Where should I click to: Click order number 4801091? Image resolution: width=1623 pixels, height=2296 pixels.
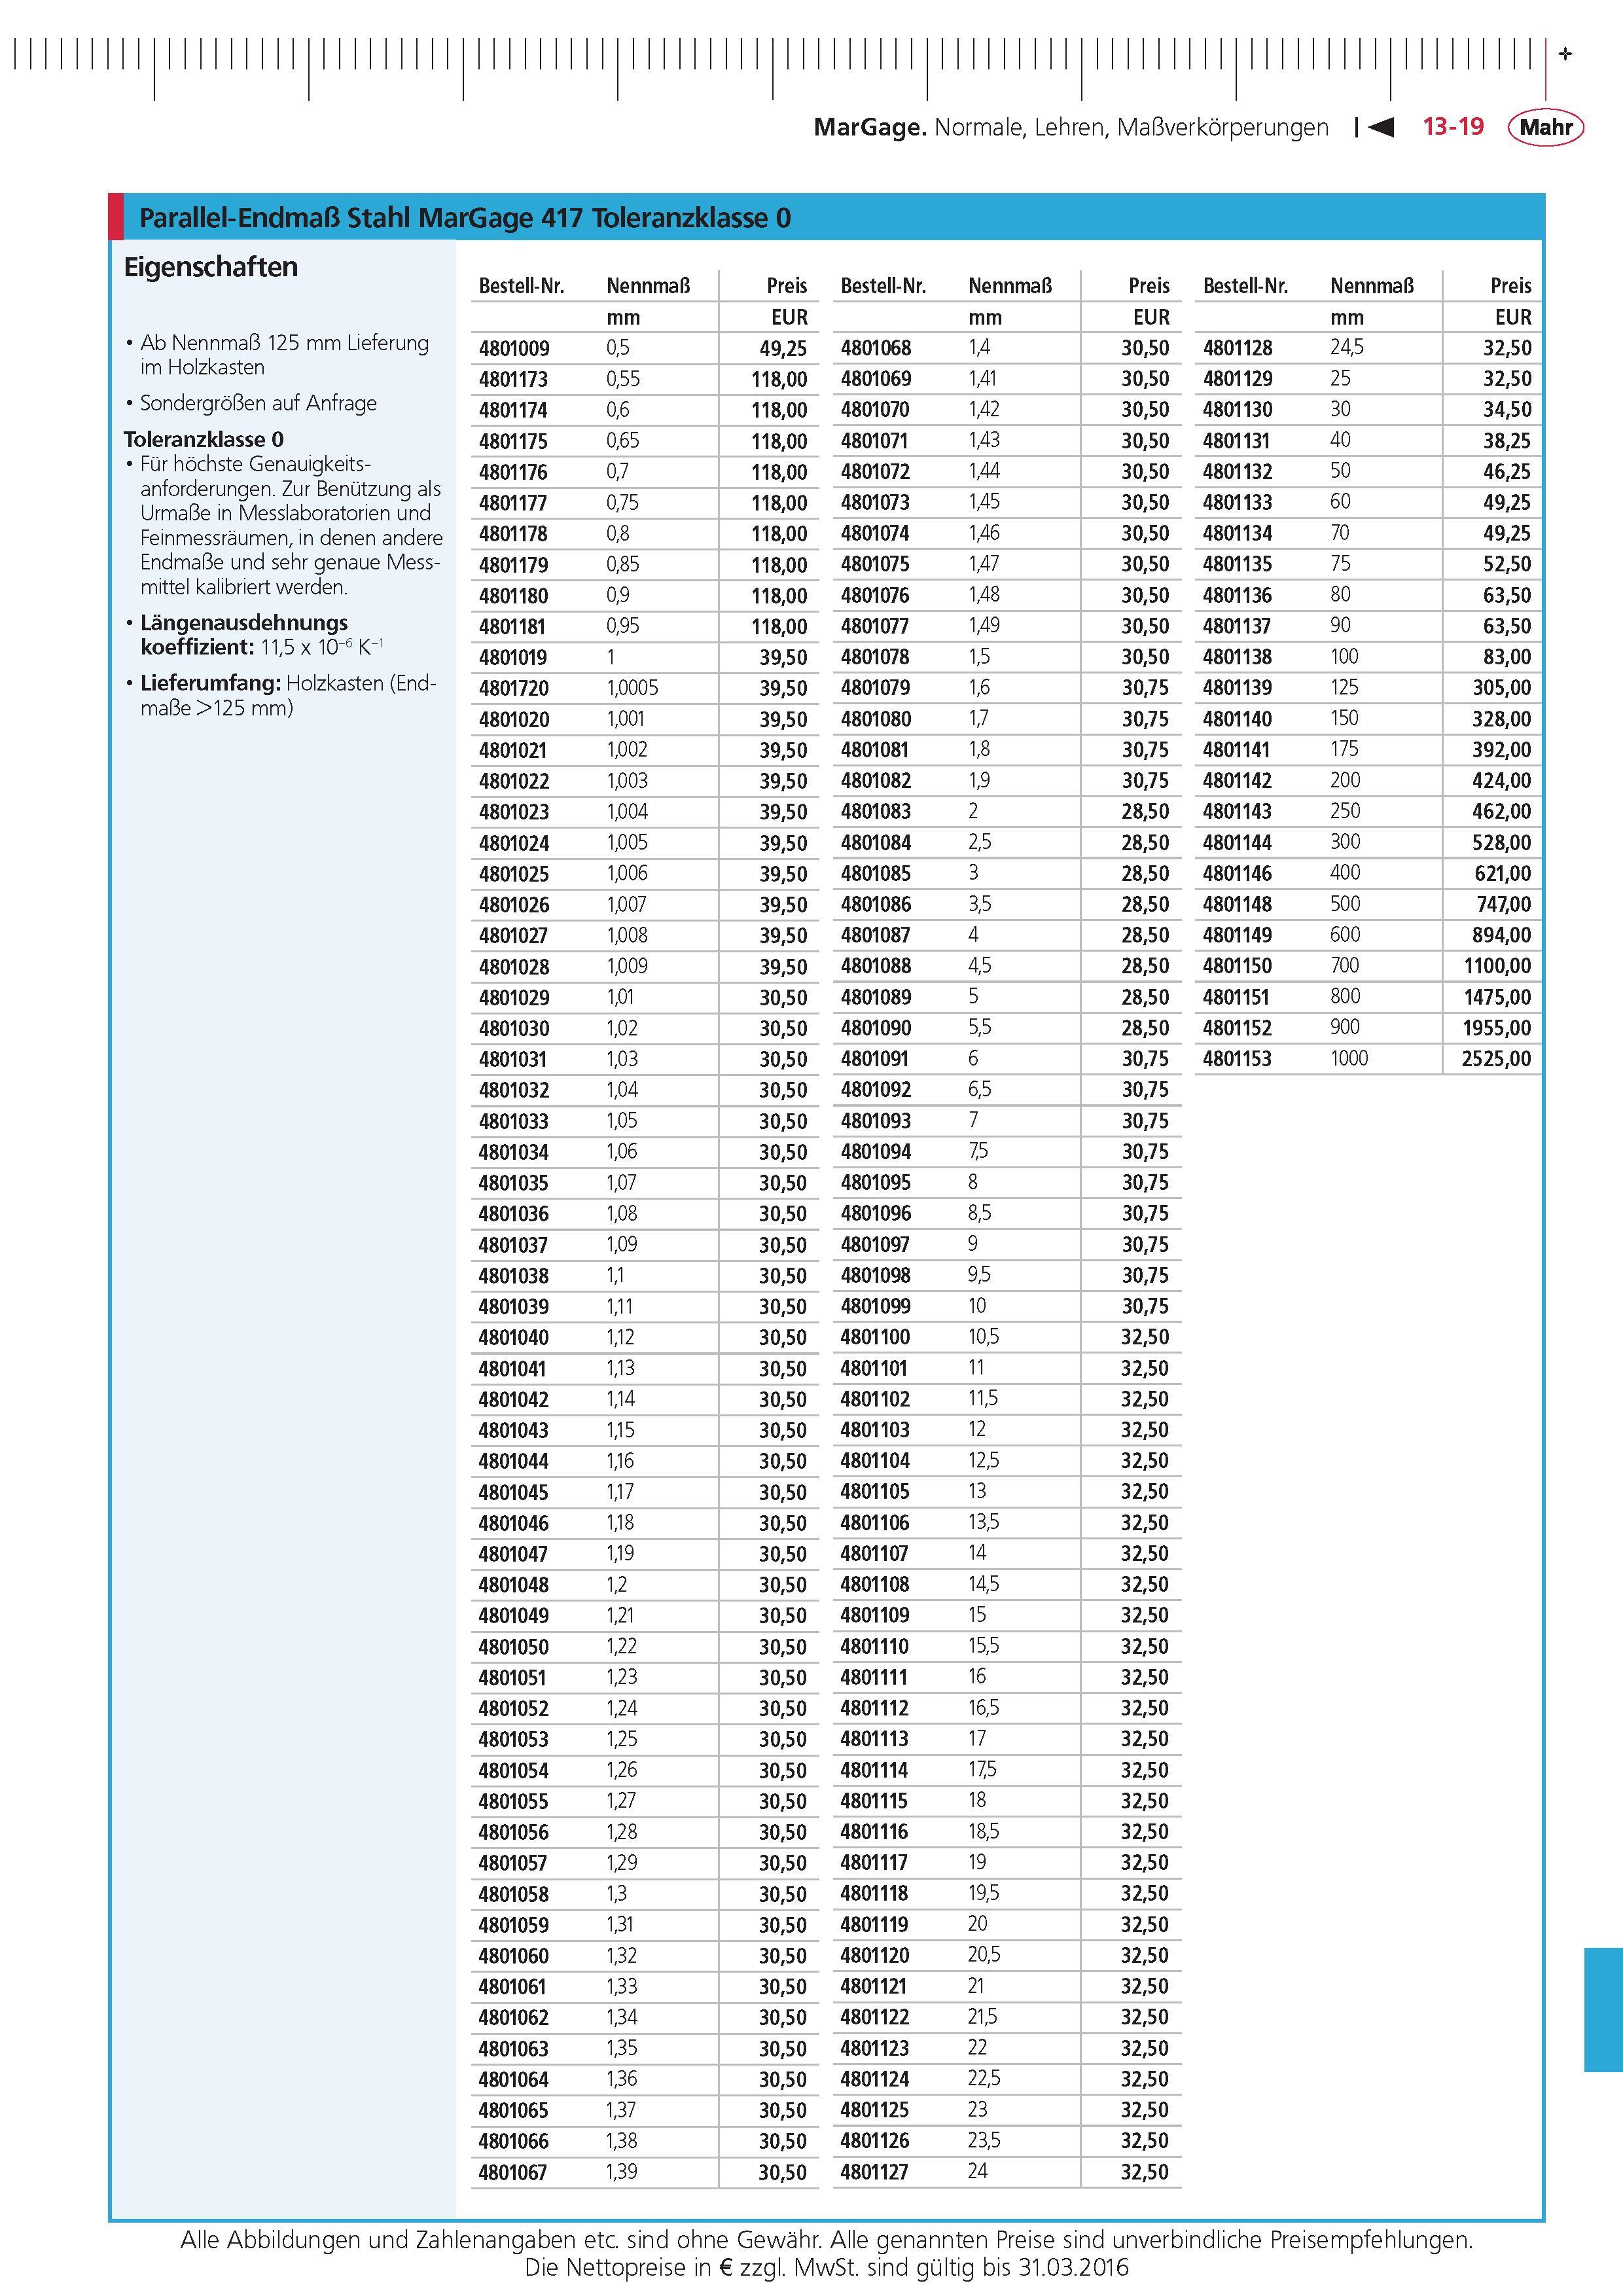pos(876,1059)
